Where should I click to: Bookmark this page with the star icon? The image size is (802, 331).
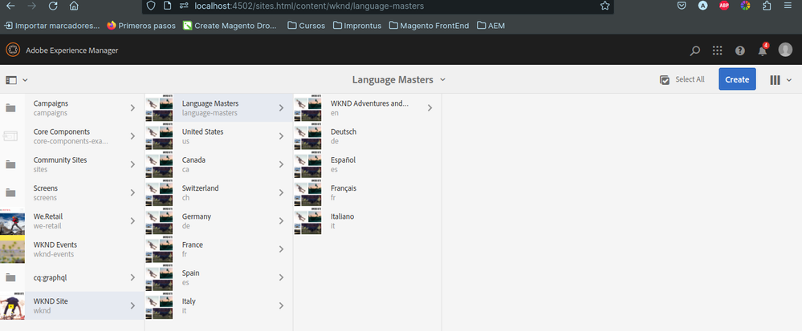605,6
